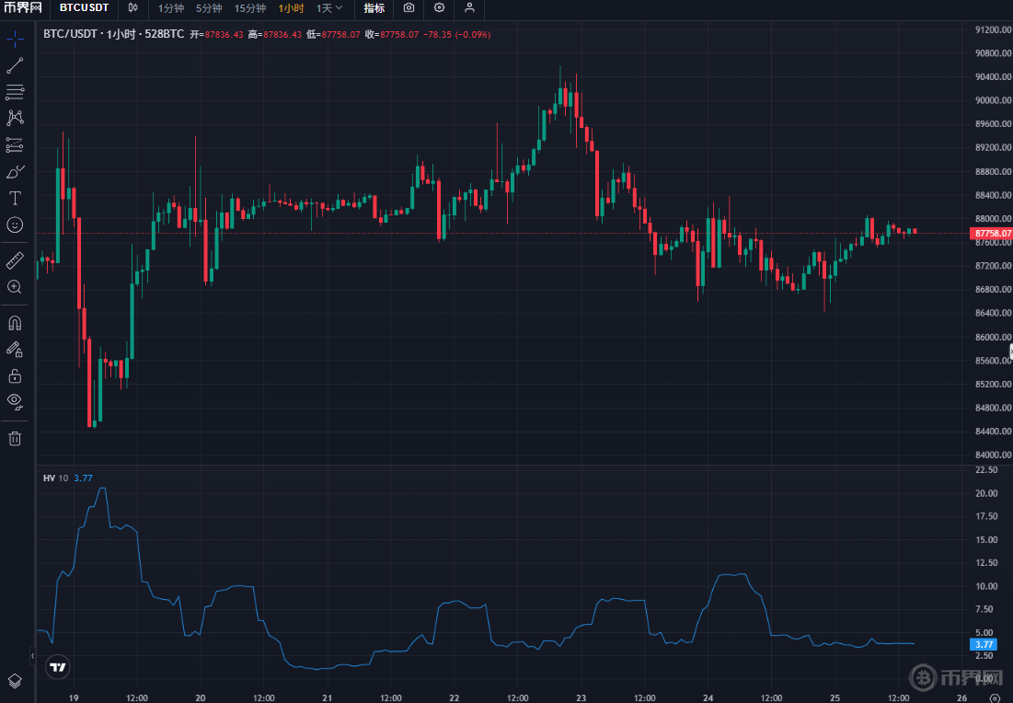Select the crosshair cursor tool

(15, 39)
